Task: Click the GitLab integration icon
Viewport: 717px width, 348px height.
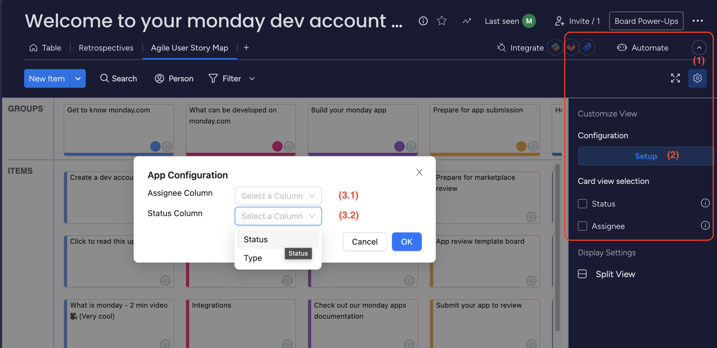Action: click(x=571, y=47)
